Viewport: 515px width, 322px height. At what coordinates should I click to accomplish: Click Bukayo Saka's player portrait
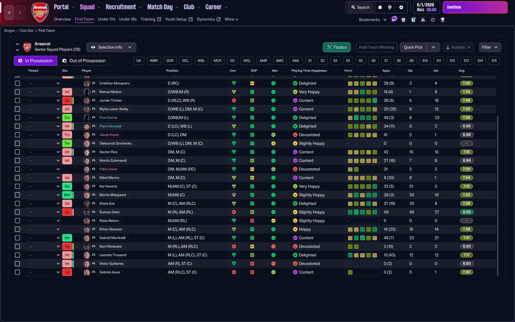click(87, 212)
